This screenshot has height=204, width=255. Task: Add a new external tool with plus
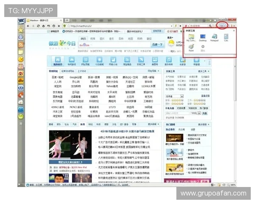pyautogui.click(x=203, y=48)
